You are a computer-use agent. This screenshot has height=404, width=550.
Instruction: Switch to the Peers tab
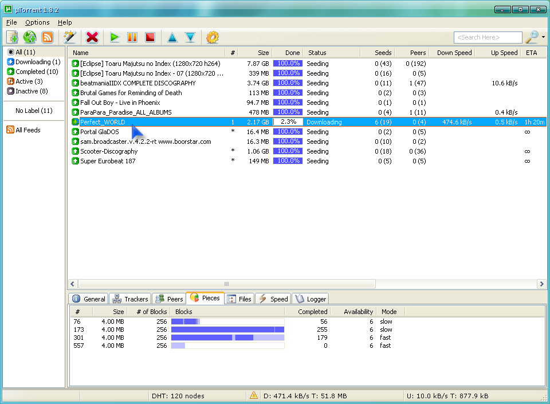(169, 299)
